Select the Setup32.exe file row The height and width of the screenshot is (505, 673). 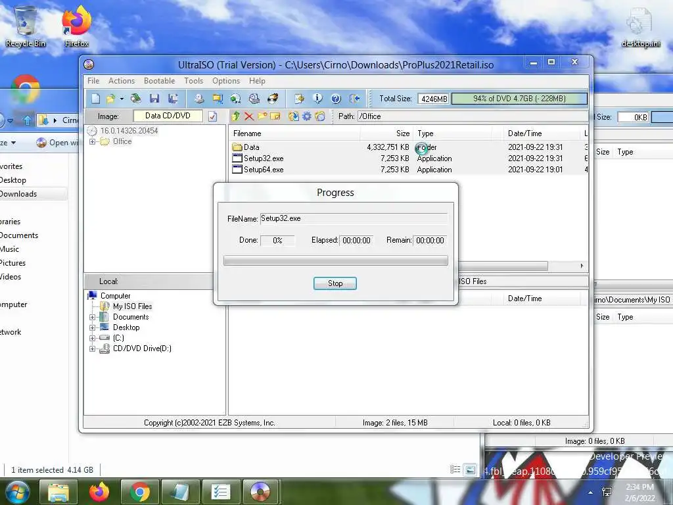coord(409,158)
